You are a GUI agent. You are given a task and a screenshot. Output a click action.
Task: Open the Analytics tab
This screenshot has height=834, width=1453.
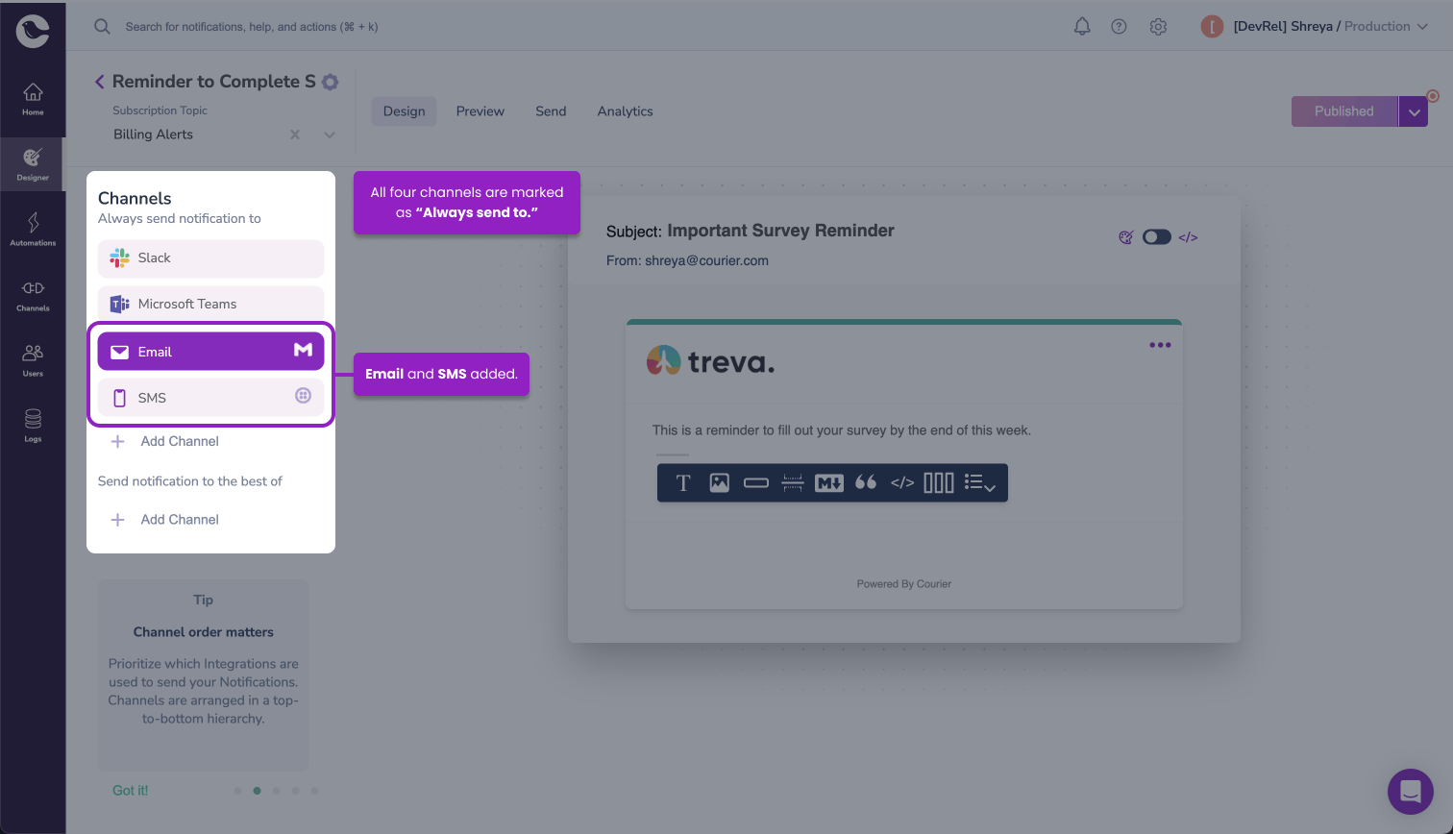(x=625, y=111)
